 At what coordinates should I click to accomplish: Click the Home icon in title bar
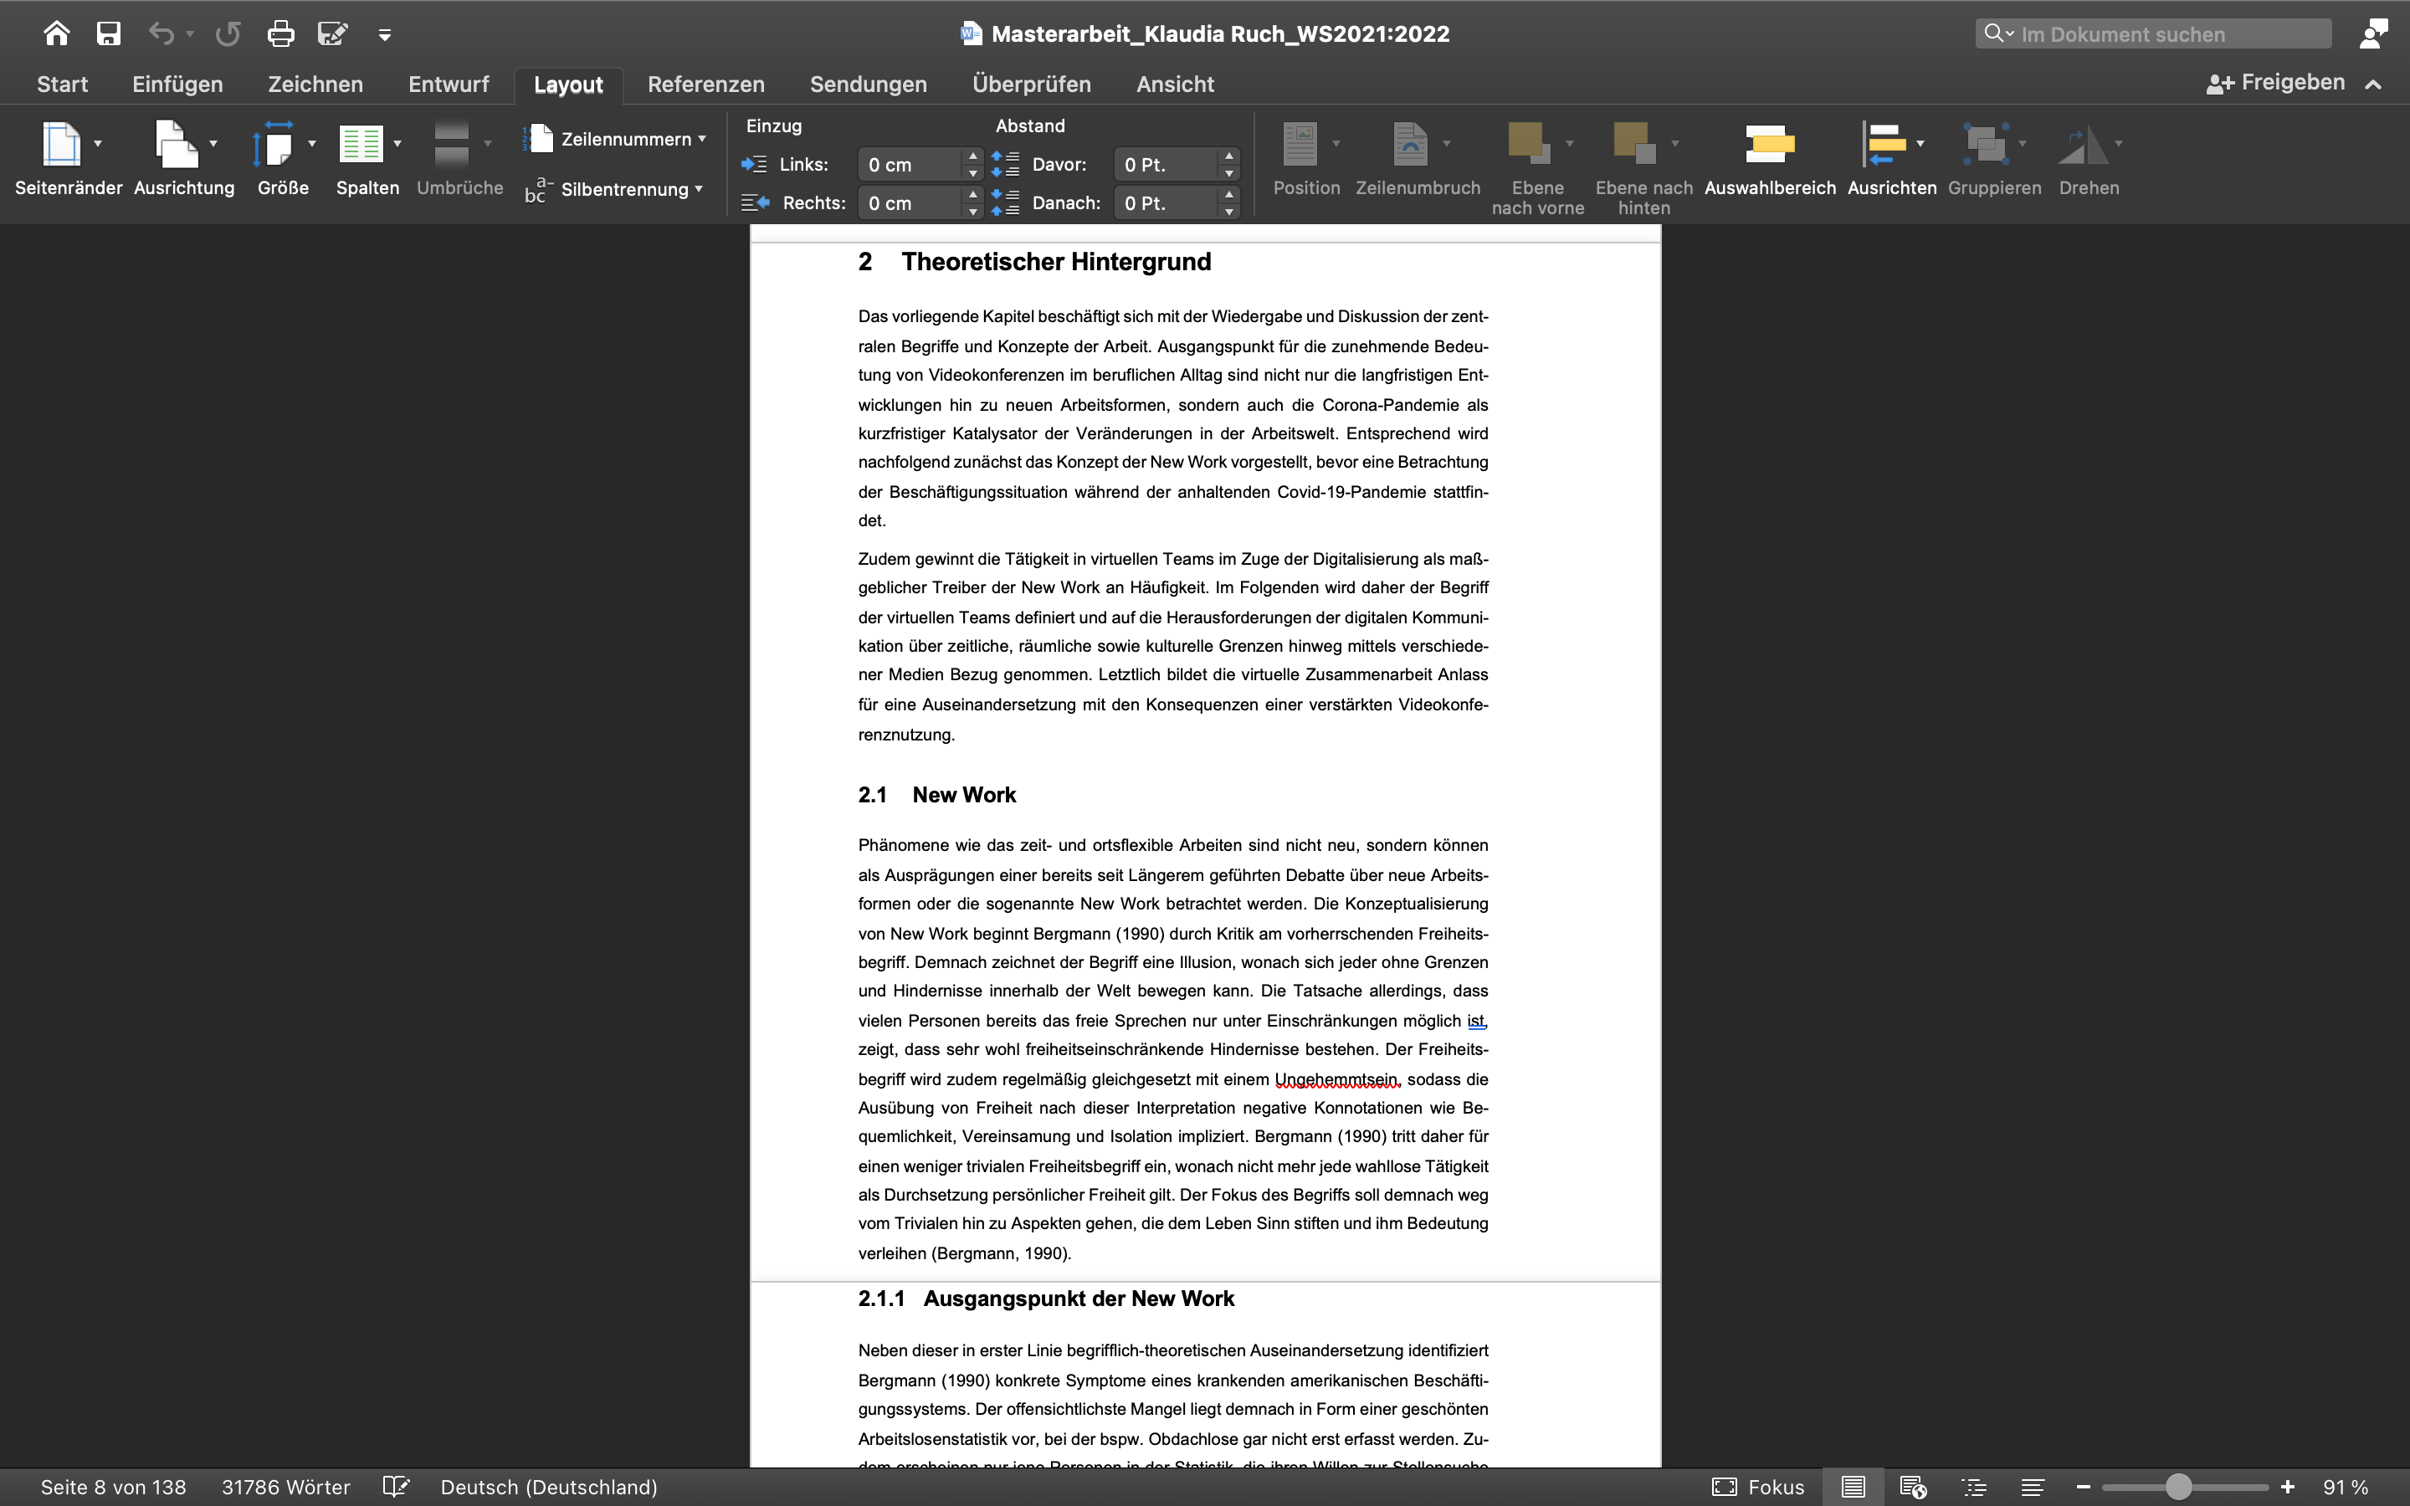point(56,33)
